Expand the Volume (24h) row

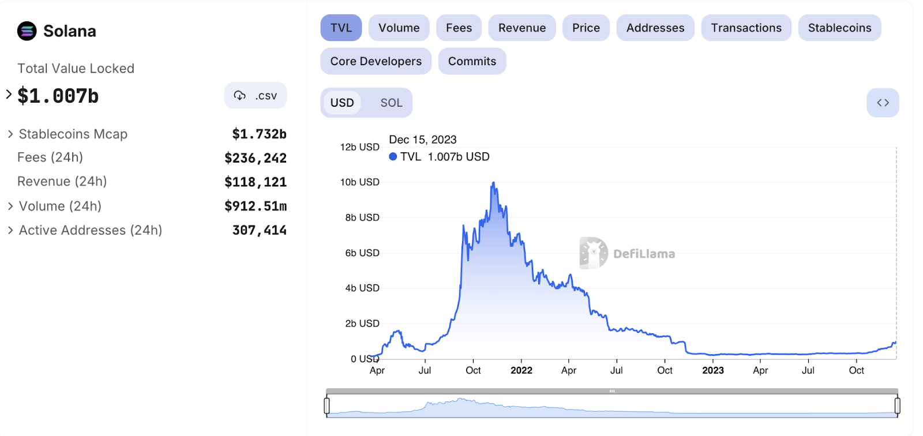pyautogui.click(x=10, y=206)
